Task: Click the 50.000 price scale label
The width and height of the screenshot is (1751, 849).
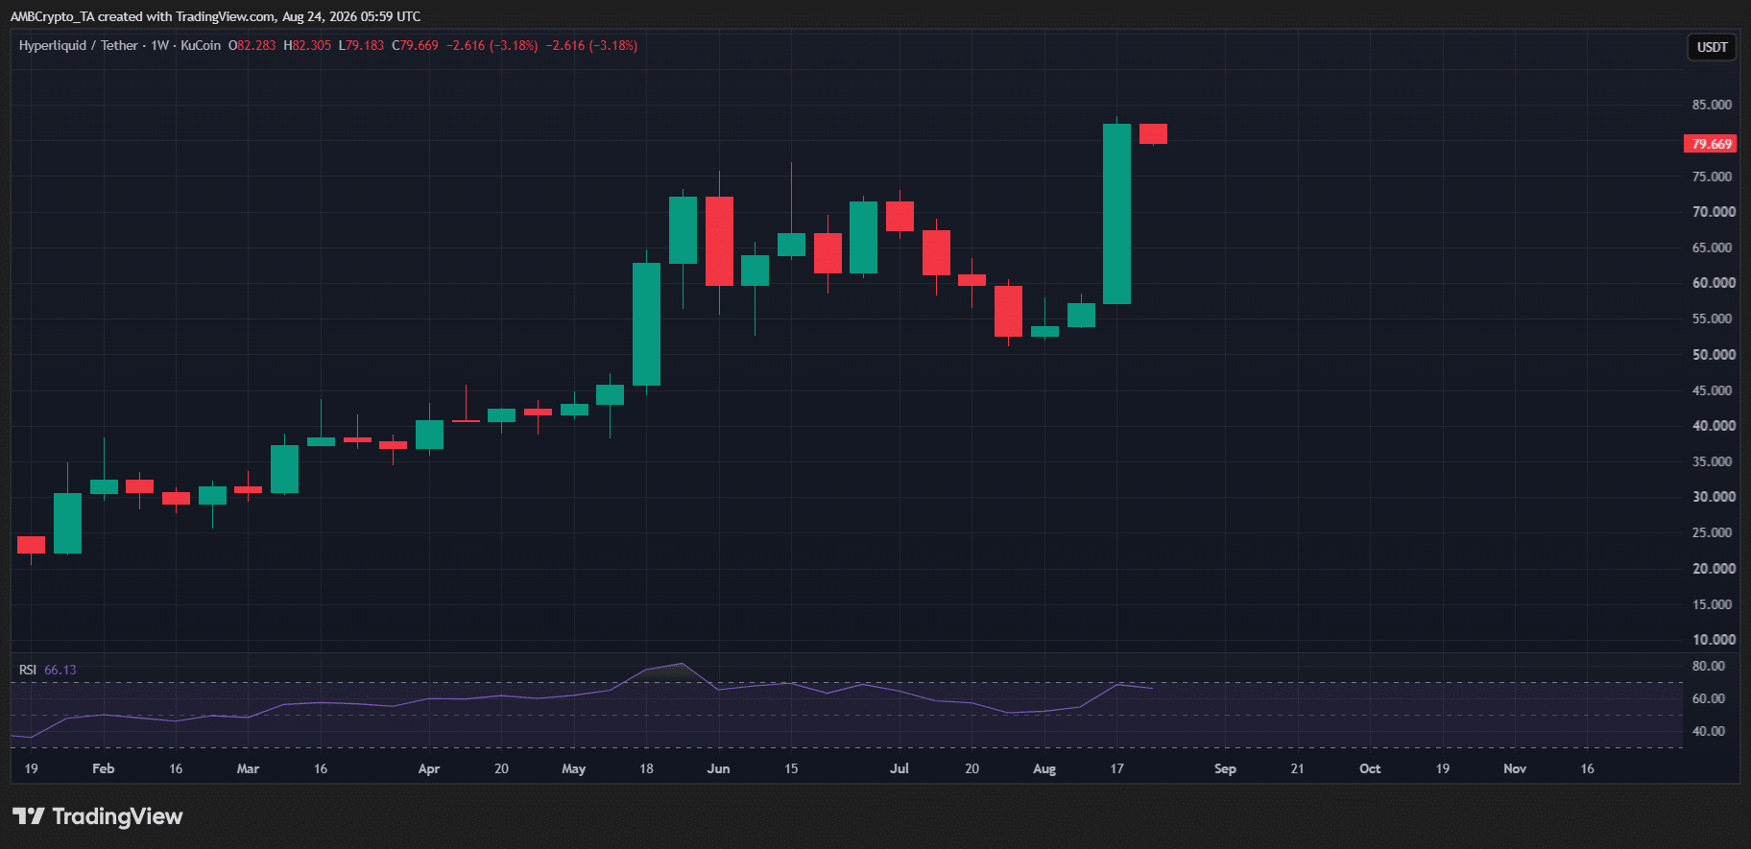Action: tap(1714, 354)
